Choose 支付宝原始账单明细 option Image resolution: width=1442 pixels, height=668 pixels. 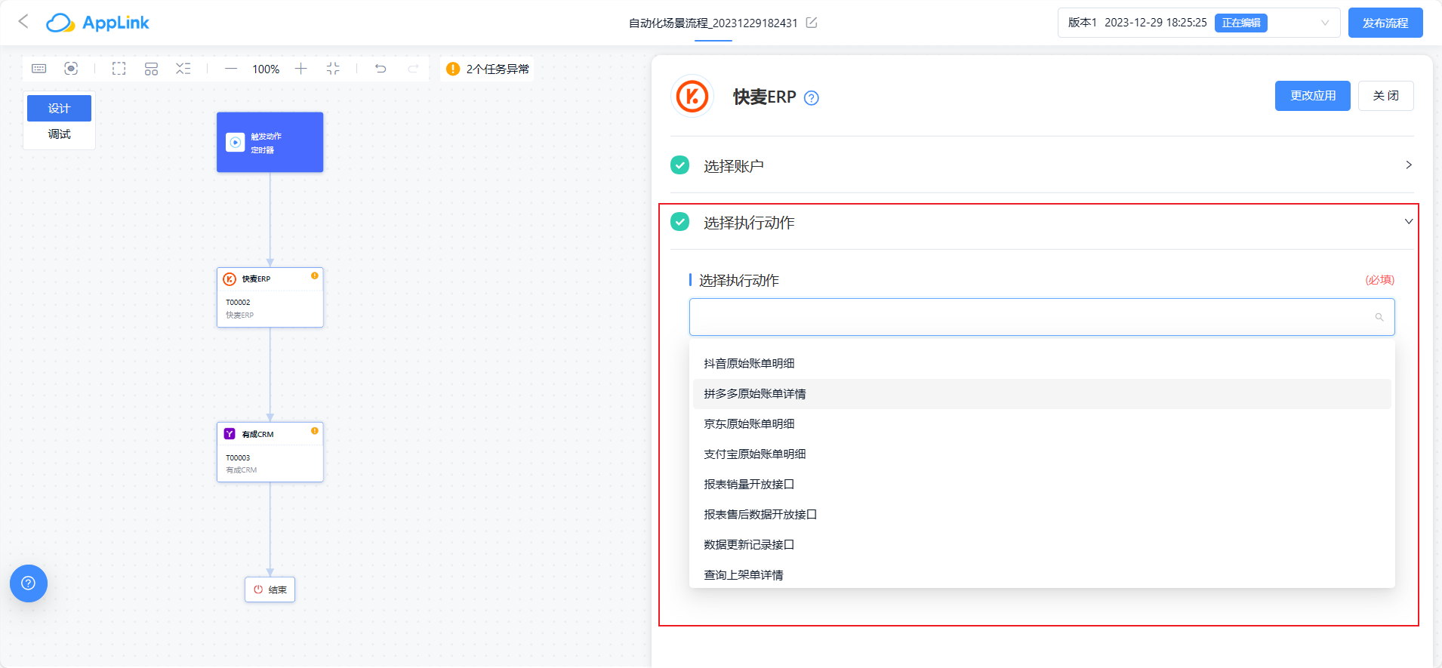click(x=1042, y=454)
